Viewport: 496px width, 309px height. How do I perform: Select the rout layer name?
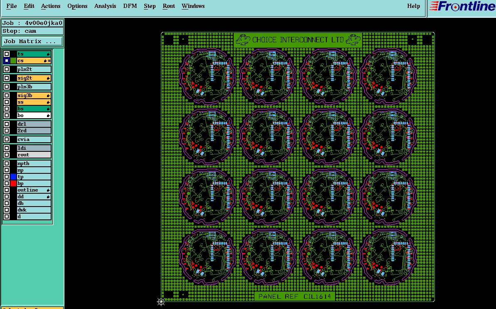pos(34,155)
